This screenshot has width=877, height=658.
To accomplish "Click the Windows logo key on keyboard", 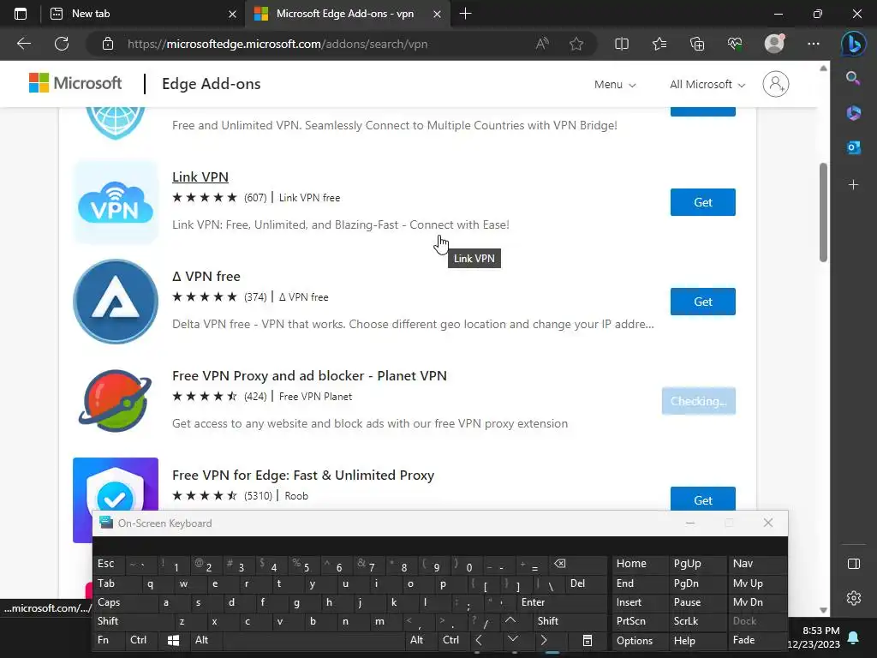I will pos(174,640).
